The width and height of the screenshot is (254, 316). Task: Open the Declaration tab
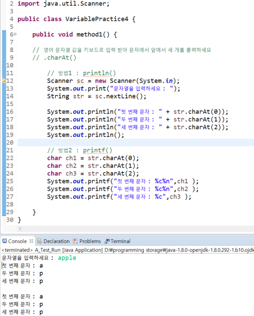click(54, 241)
